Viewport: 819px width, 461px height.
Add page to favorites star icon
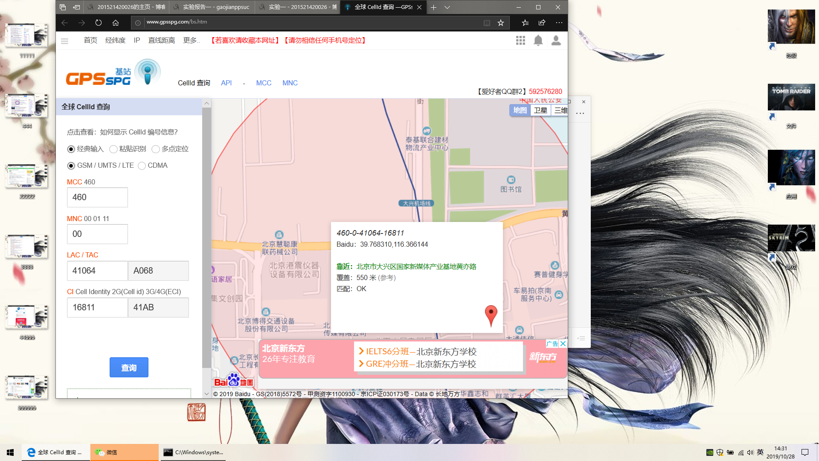click(x=501, y=23)
